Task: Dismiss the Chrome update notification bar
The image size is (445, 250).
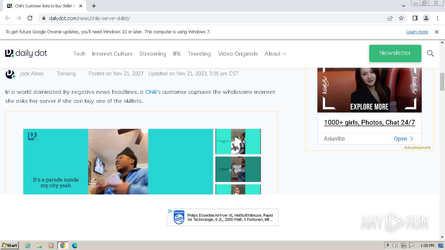Action: click(437, 32)
